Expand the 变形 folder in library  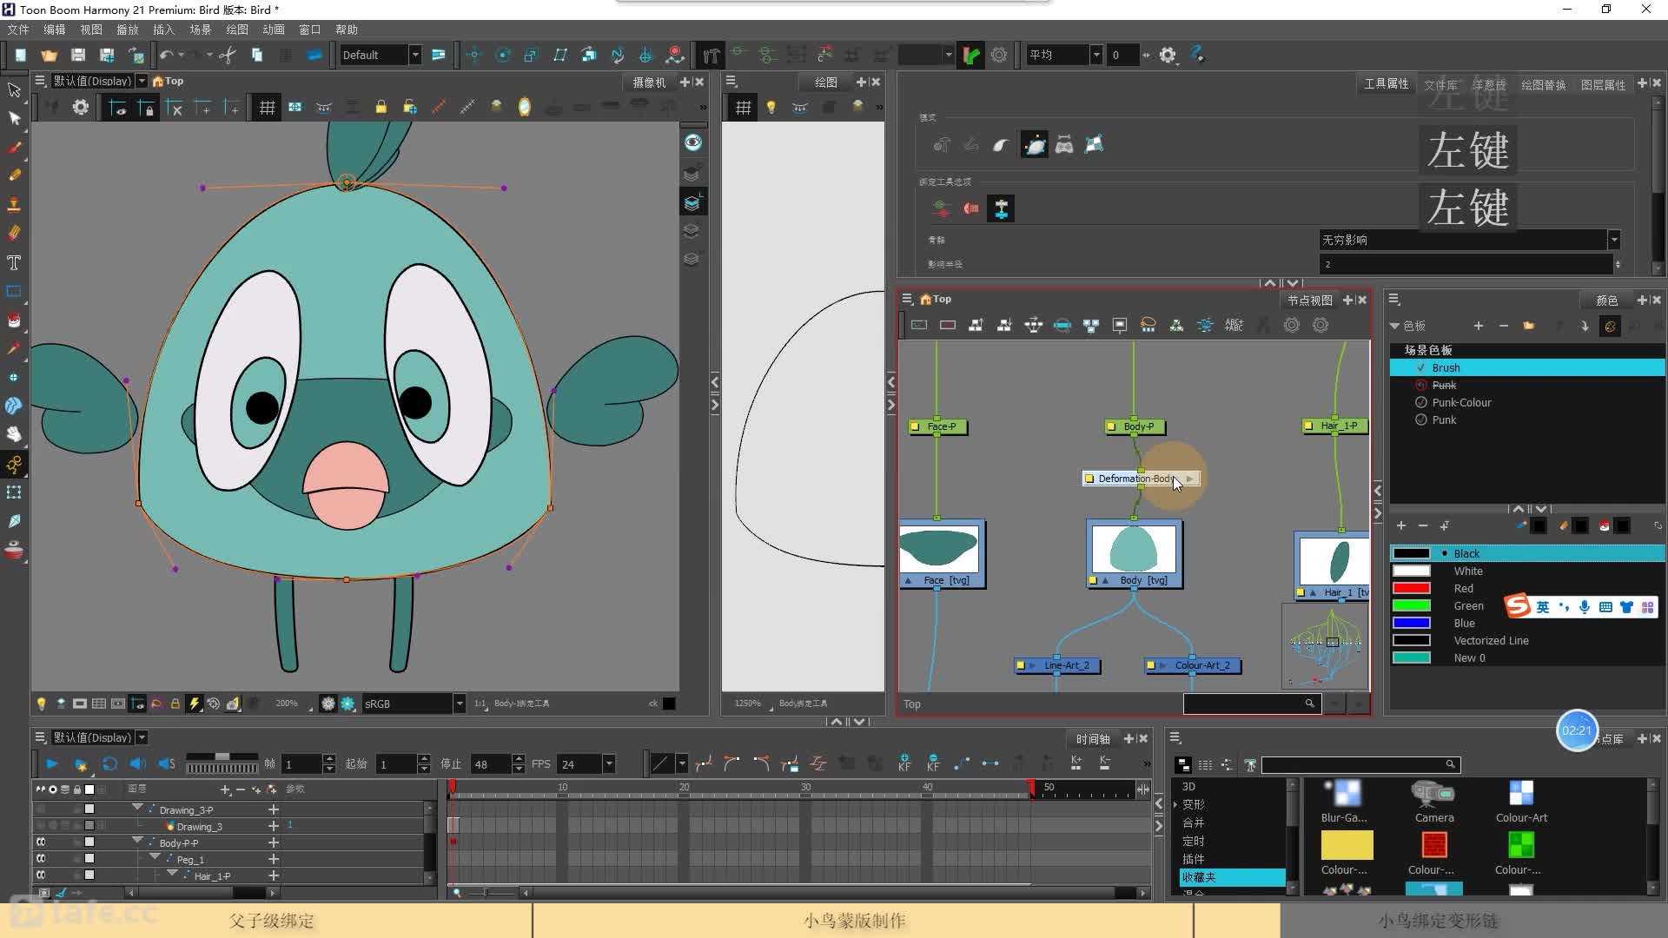coord(1175,804)
